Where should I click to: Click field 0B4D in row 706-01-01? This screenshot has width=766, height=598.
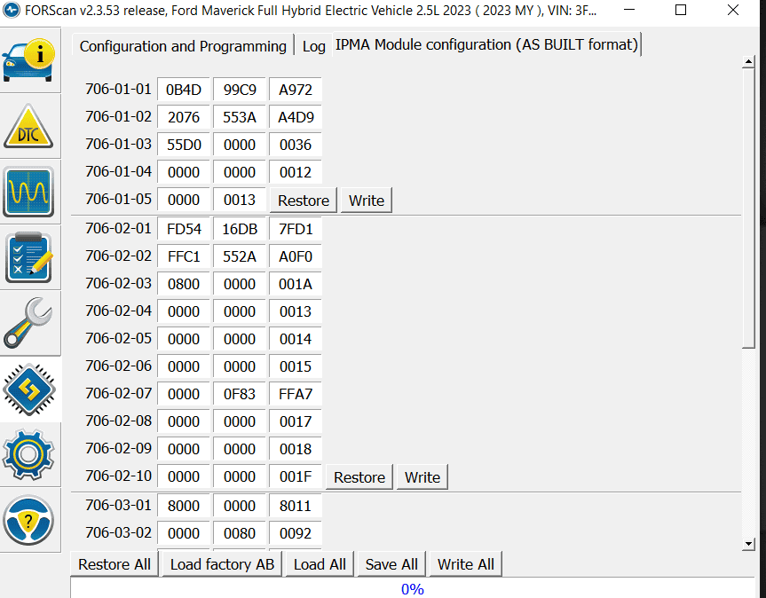point(184,90)
